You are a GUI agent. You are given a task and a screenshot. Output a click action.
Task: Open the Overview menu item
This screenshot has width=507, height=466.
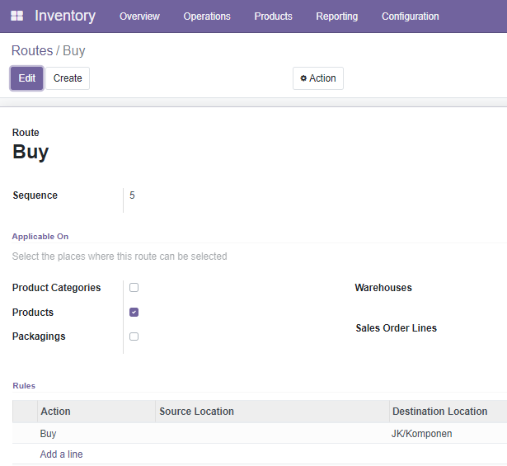point(139,16)
